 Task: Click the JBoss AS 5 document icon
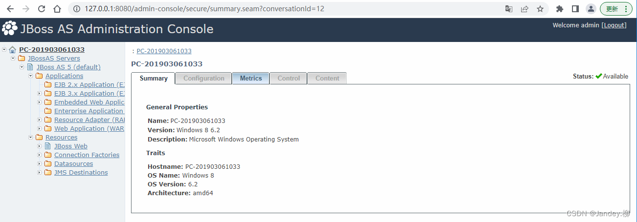point(30,67)
